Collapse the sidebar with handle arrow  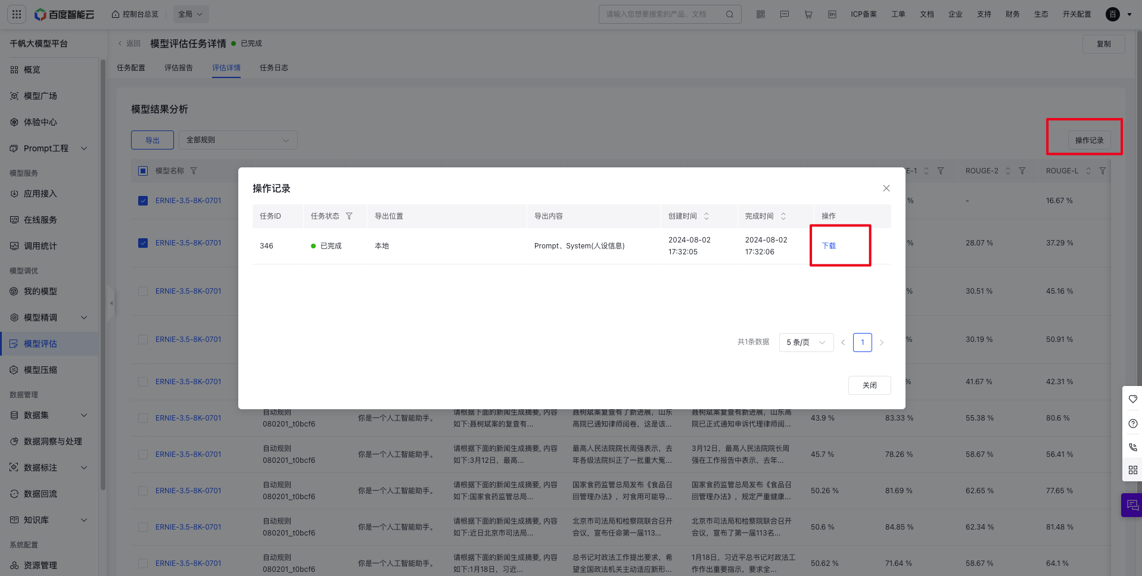tap(111, 303)
